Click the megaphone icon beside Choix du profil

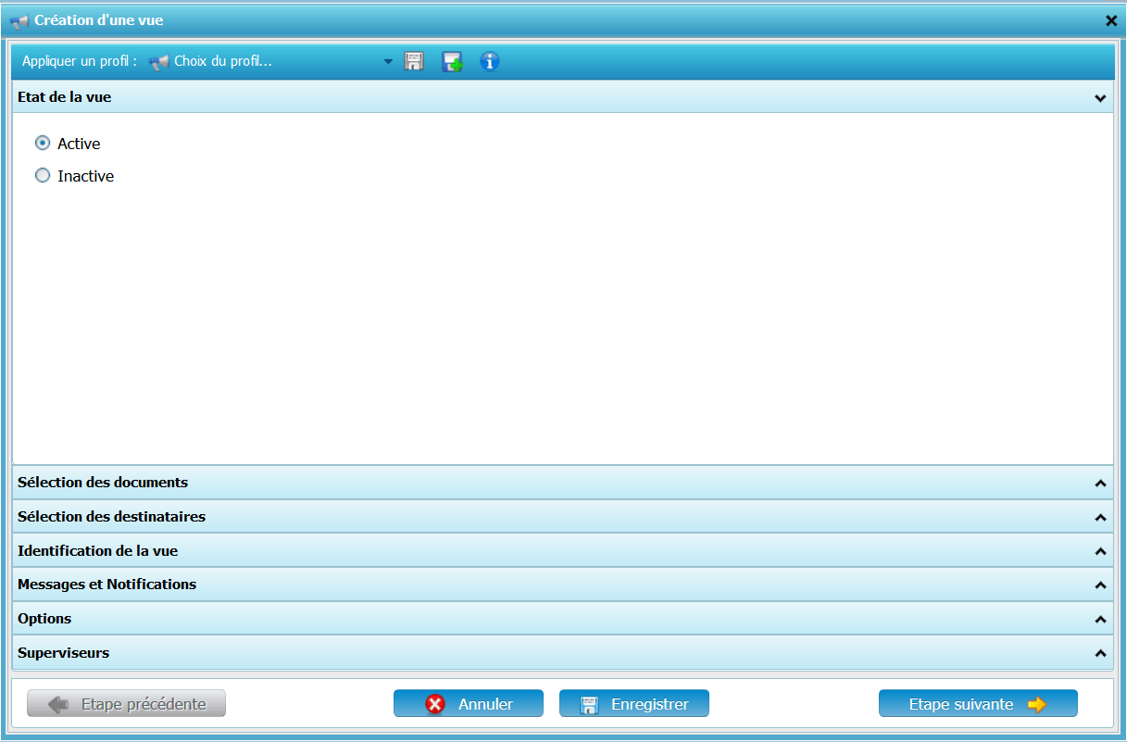(158, 62)
